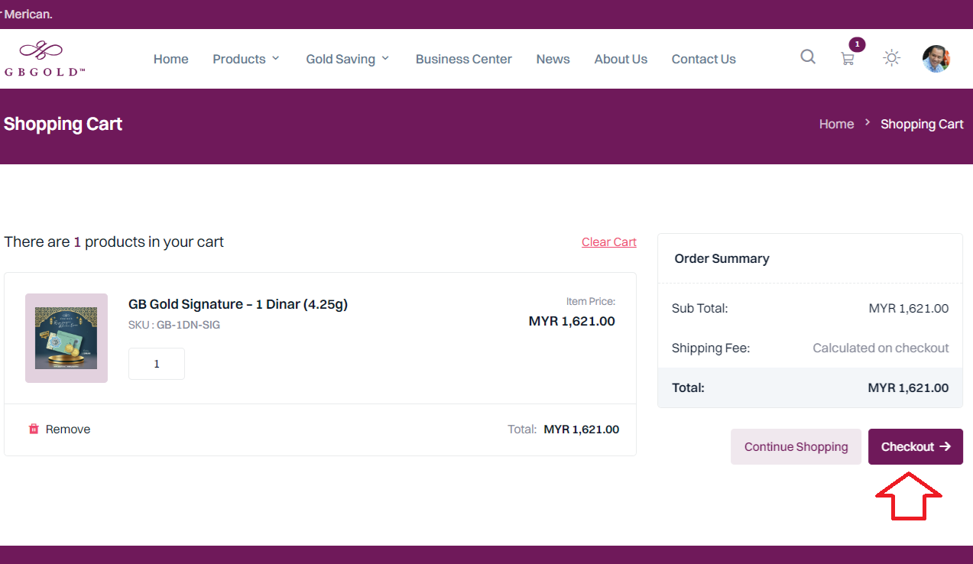The width and height of the screenshot is (973, 564).
Task: Click the Clear Cart link
Action: pyautogui.click(x=608, y=242)
